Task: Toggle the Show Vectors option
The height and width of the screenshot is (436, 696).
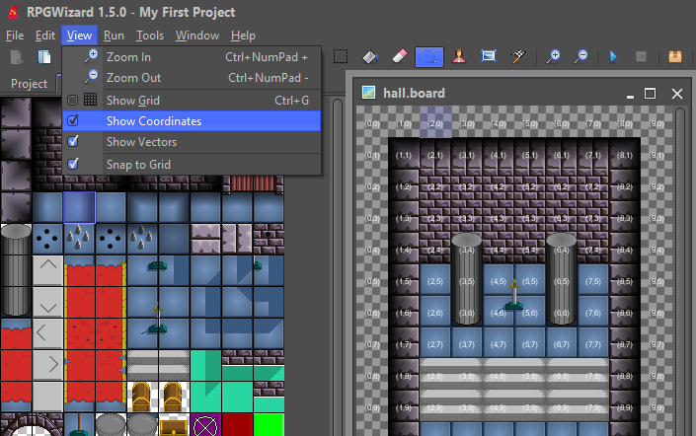Action: pos(73,142)
